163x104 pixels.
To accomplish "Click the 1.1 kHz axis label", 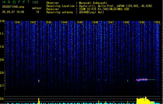I will point(2,34).
